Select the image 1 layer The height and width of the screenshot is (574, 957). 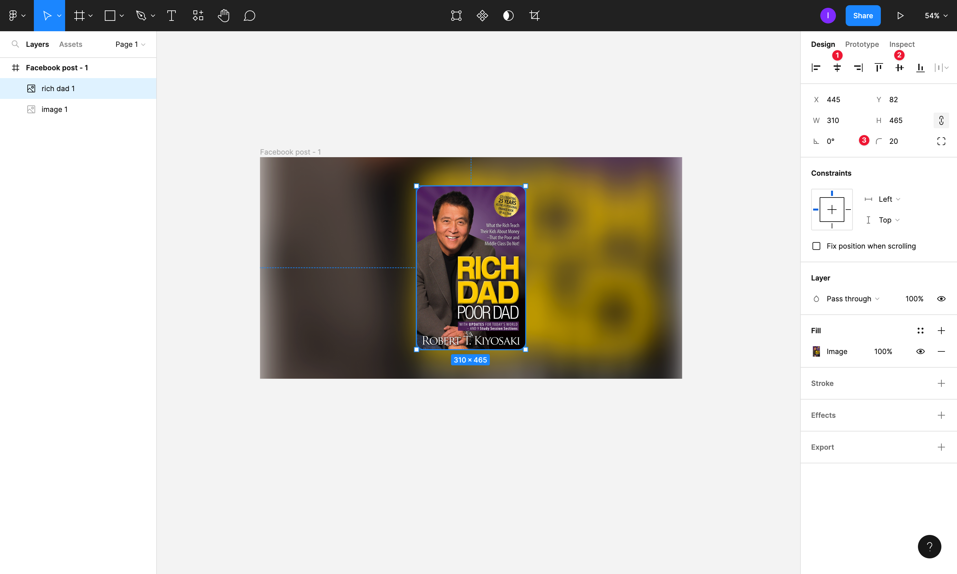(78, 109)
